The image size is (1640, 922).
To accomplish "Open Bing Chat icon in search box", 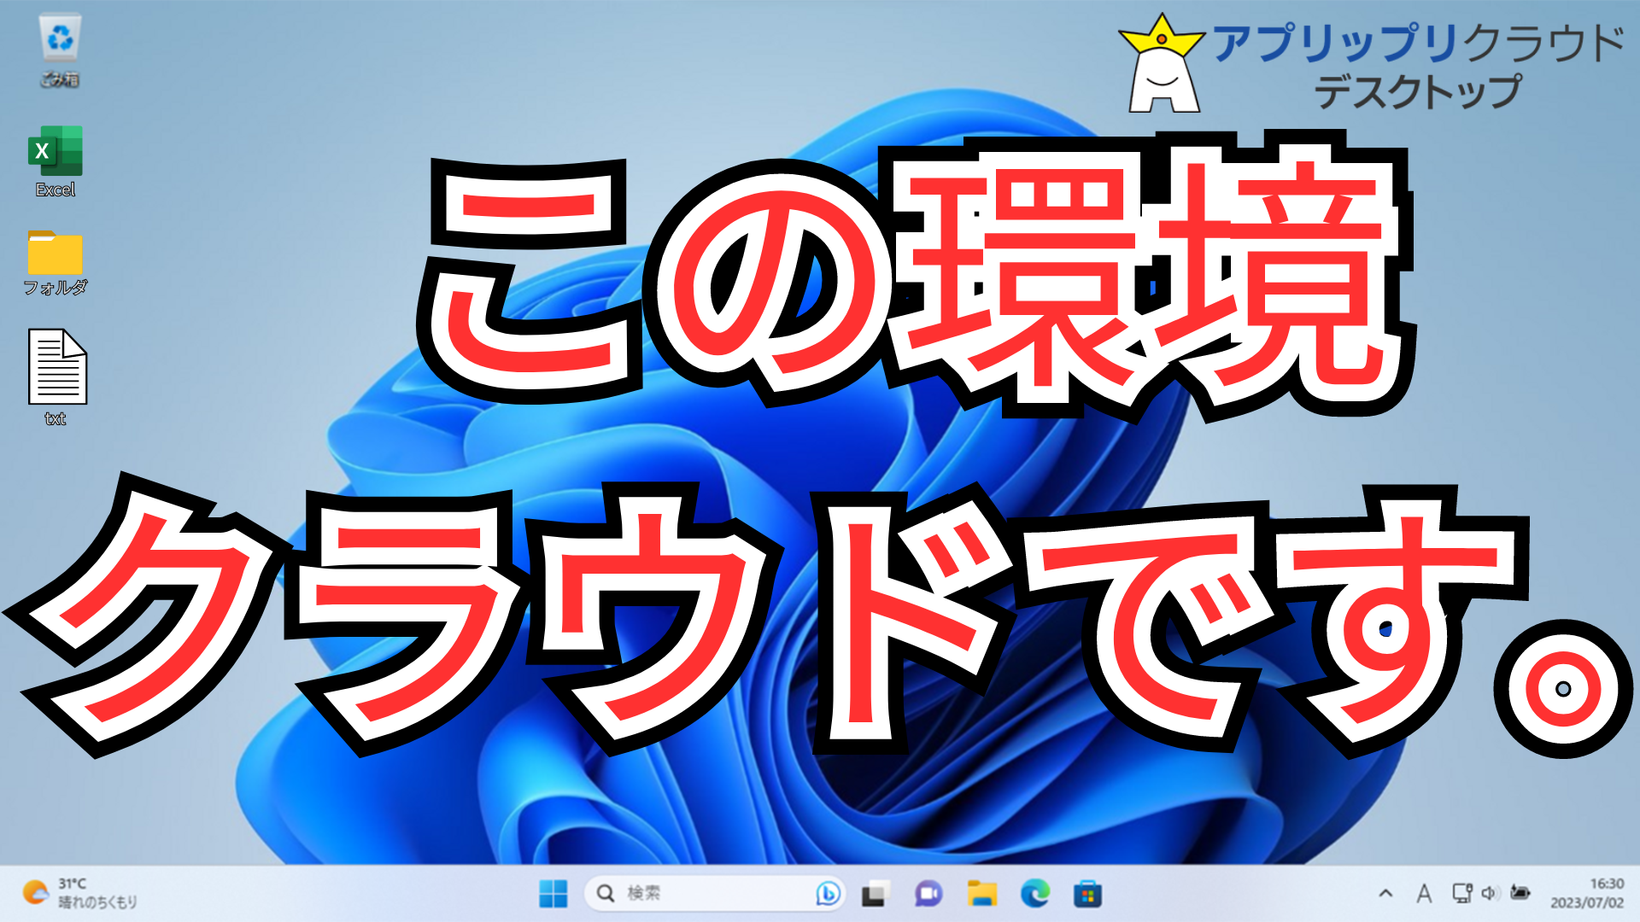I will [x=827, y=894].
